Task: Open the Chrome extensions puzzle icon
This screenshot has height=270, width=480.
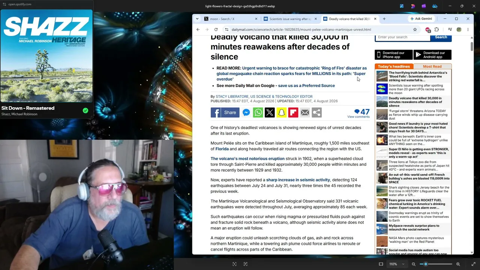Action: [x=436, y=30]
